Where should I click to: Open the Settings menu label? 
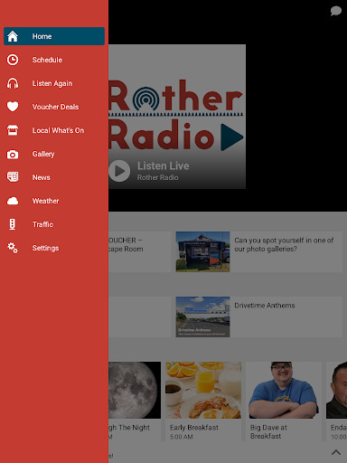tap(45, 248)
